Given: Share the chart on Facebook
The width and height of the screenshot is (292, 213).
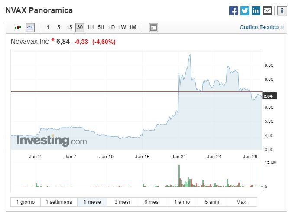Looking at the screenshot, I should click(x=234, y=11).
